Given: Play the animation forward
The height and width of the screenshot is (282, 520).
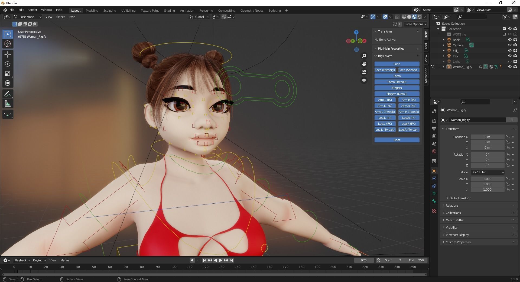Looking at the screenshot, I should point(220,260).
